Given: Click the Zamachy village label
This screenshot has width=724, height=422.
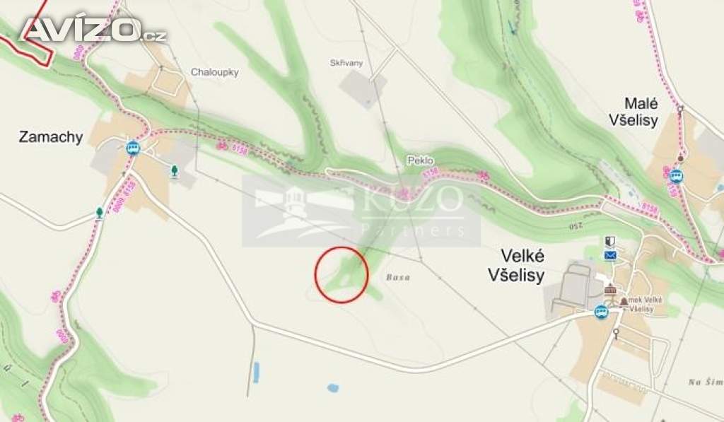Looking at the screenshot, I should click(x=51, y=137).
